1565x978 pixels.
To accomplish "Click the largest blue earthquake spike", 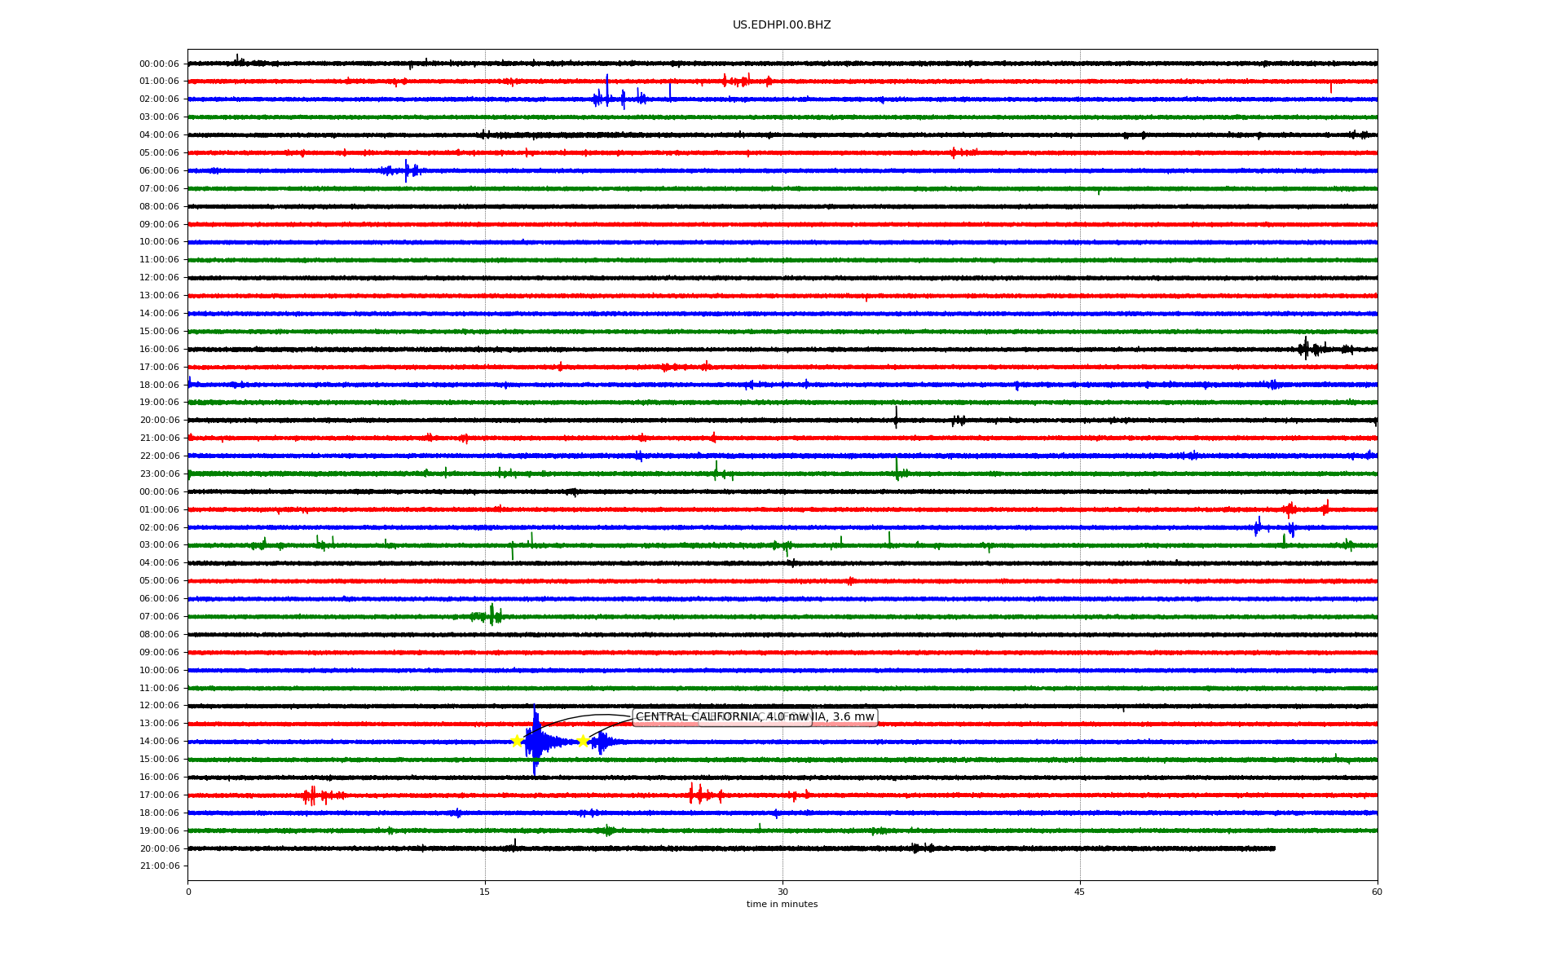I will click(x=535, y=740).
